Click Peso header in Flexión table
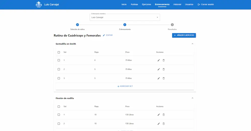This screenshot has width=251, height=131. click(127, 106)
